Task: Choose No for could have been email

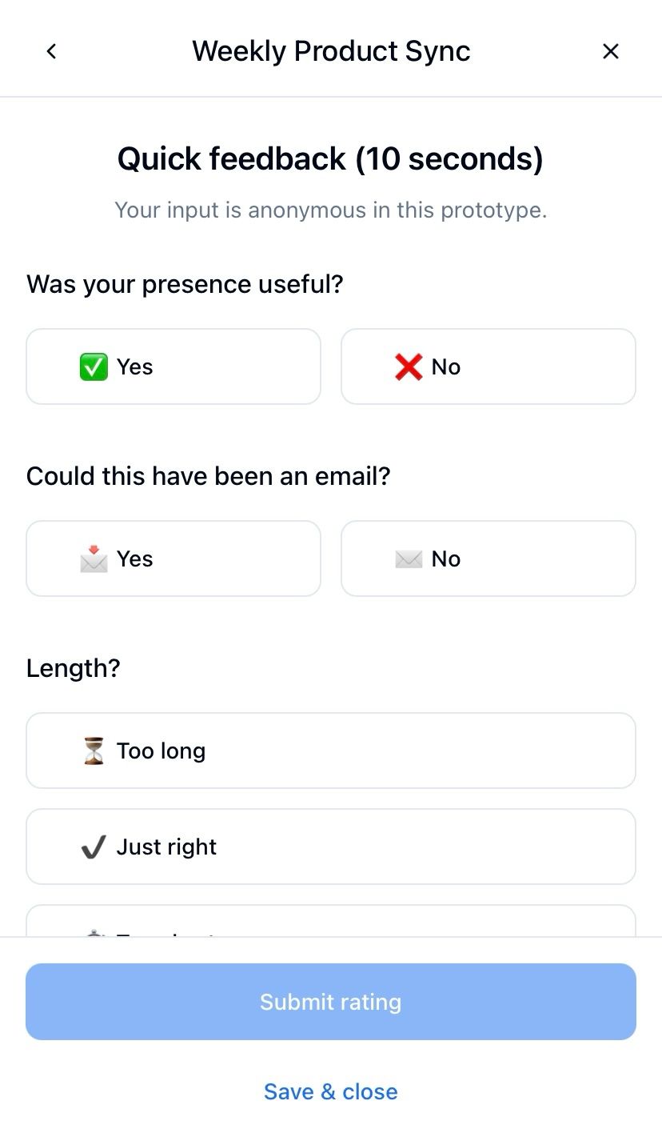Action: [x=488, y=558]
